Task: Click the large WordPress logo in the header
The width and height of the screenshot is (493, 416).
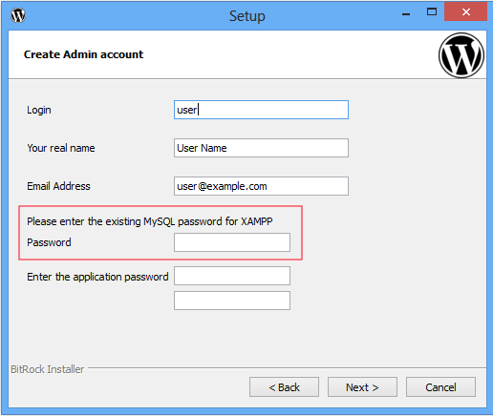Action: tap(461, 55)
